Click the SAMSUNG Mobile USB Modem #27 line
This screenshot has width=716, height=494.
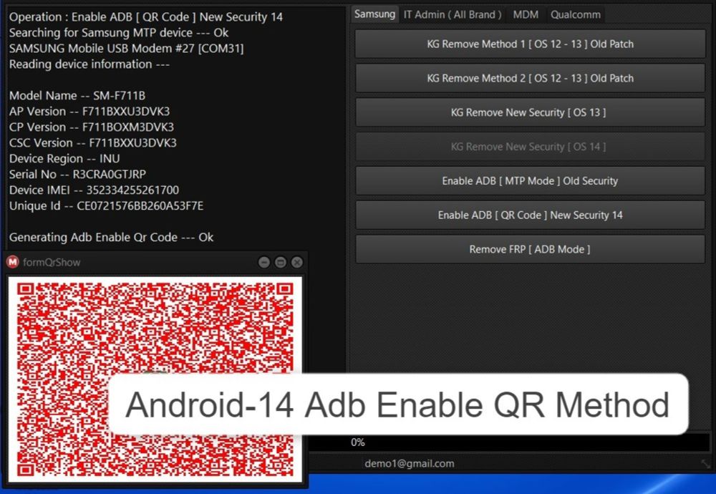tap(127, 49)
